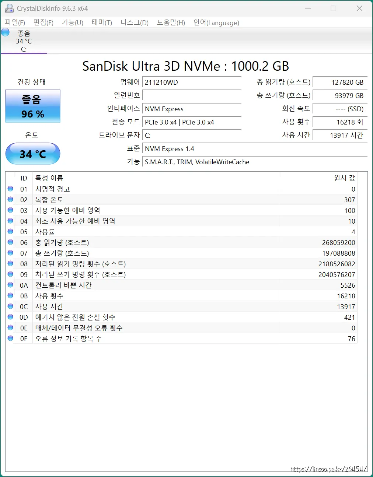Click status orb for 컨트롤러 바쁜 시간 row
The width and height of the screenshot is (373, 477).
pyautogui.click(x=10, y=285)
